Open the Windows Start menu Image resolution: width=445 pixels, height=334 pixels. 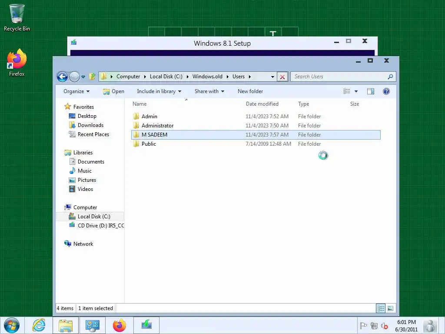12,325
